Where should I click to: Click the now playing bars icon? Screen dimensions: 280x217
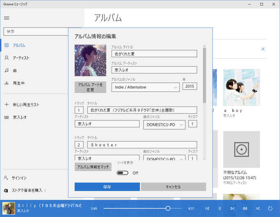(x=7, y=83)
